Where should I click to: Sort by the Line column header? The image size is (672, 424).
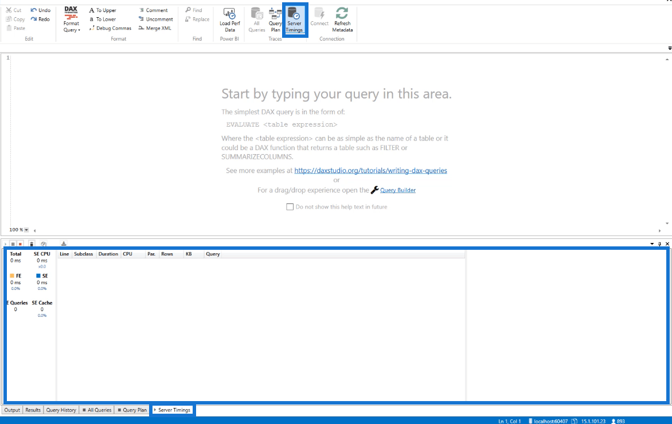coord(64,254)
